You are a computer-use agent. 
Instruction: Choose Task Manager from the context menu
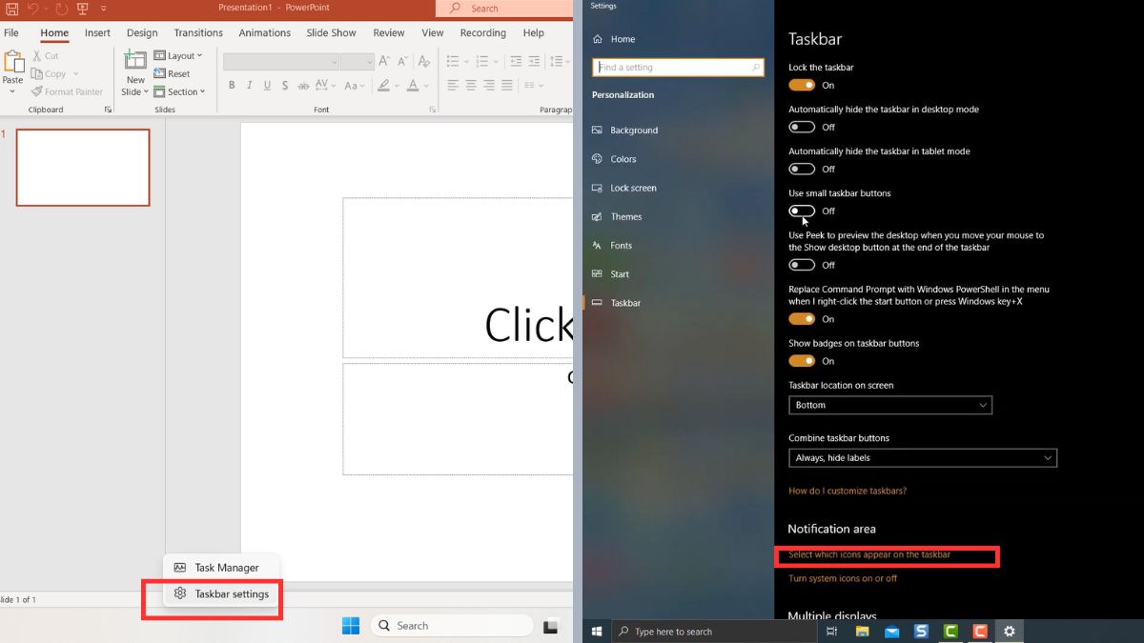pos(221,568)
